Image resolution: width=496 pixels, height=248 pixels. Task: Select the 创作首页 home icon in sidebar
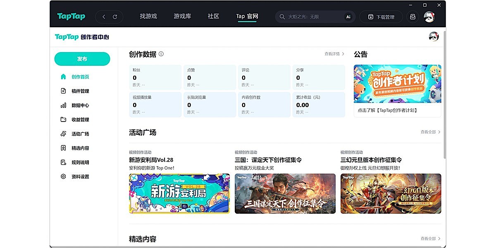63,76
